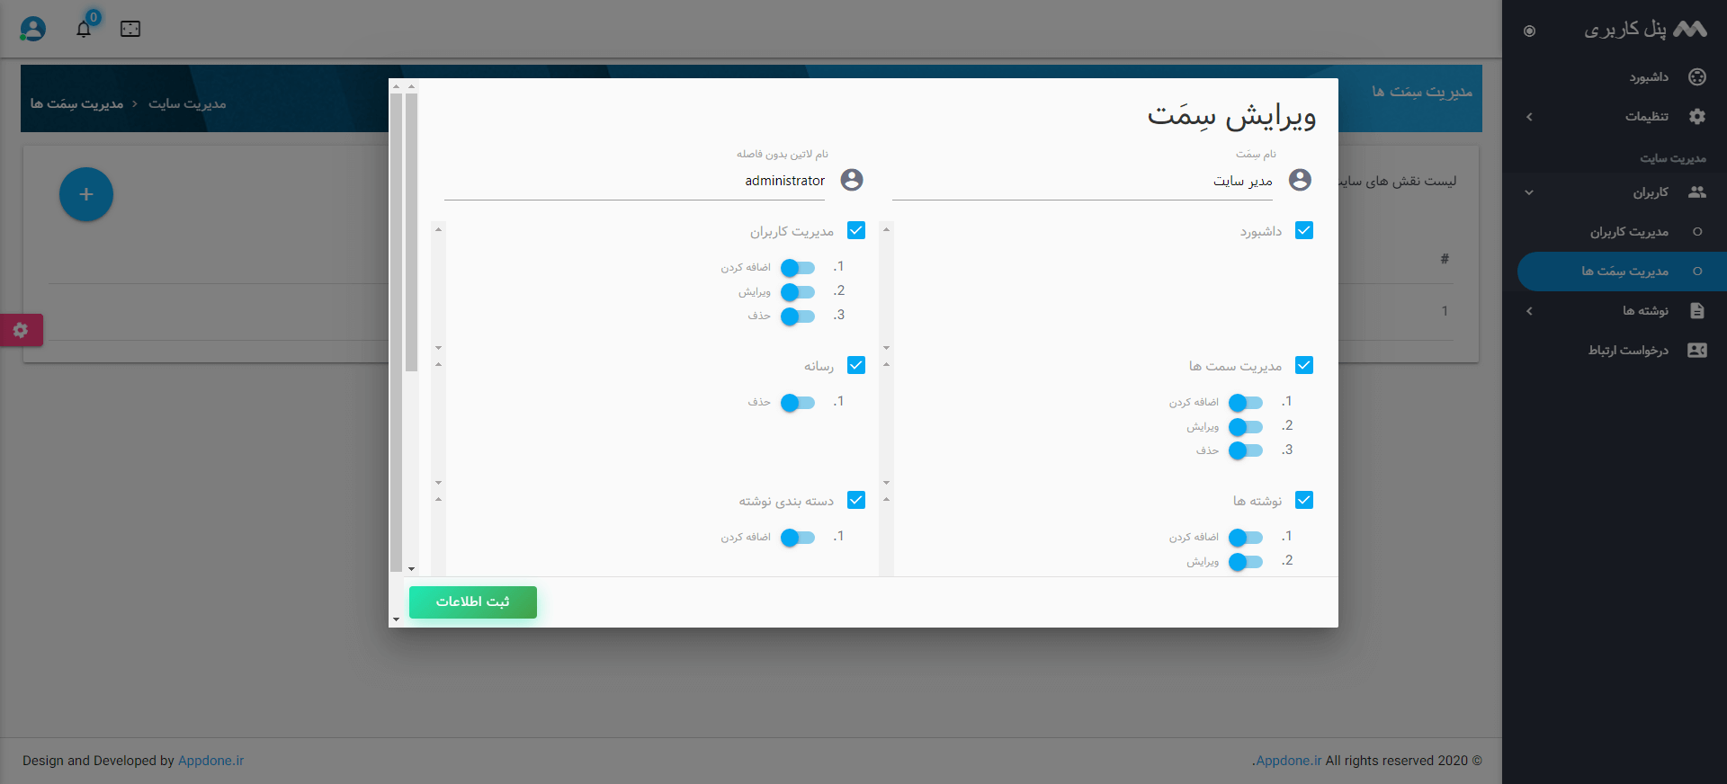Click person icon beside role name field
The image size is (1727, 784).
1300,180
